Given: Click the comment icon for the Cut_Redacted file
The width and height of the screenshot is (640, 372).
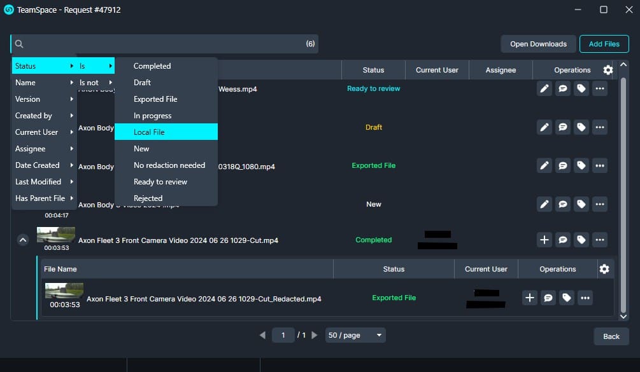Looking at the screenshot, I should pos(548,298).
